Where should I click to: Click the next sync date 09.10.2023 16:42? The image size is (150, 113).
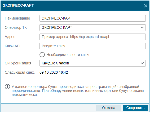54,72
